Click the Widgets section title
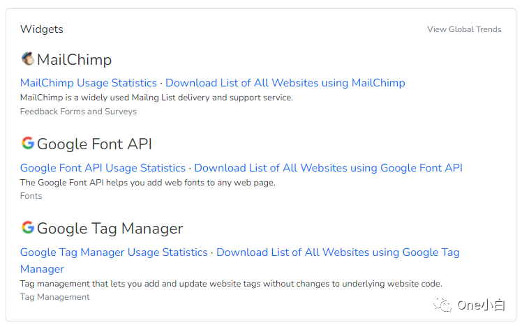This screenshot has height=327, width=522. [x=42, y=29]
